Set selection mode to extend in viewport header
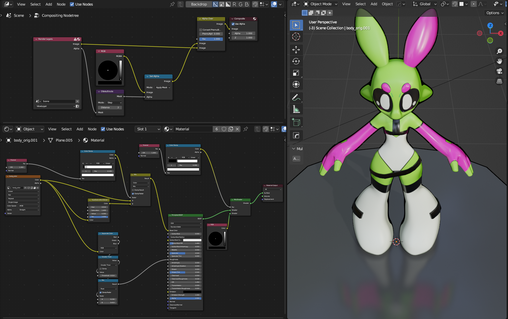The width and height of the screenshot is (508, 319). coord(311,13)
